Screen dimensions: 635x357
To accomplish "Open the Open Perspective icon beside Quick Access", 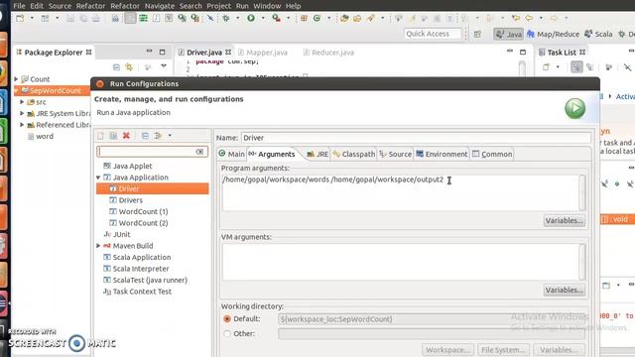I will 477,35.
